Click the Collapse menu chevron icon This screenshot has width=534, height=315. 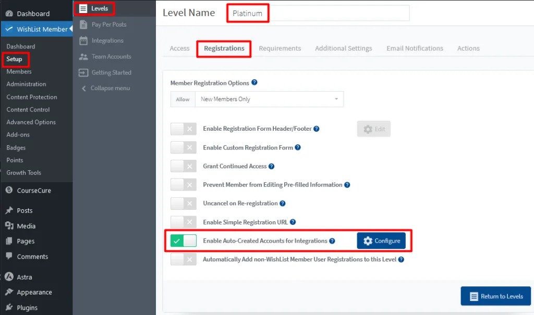pyautogui.click(x=84, y=89)
